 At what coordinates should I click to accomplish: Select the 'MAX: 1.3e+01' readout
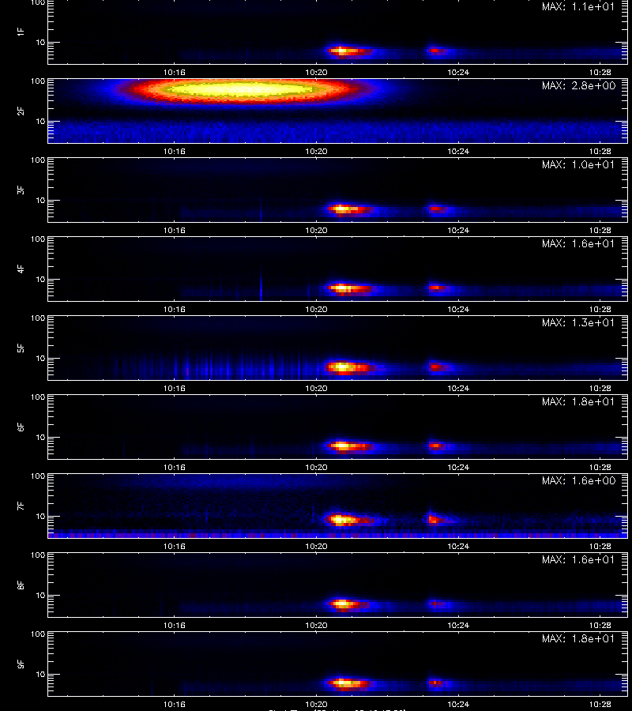point(578,322)
